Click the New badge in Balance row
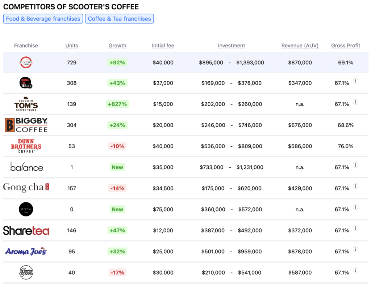This screenshot has height=288, width=371. (117, 167)
